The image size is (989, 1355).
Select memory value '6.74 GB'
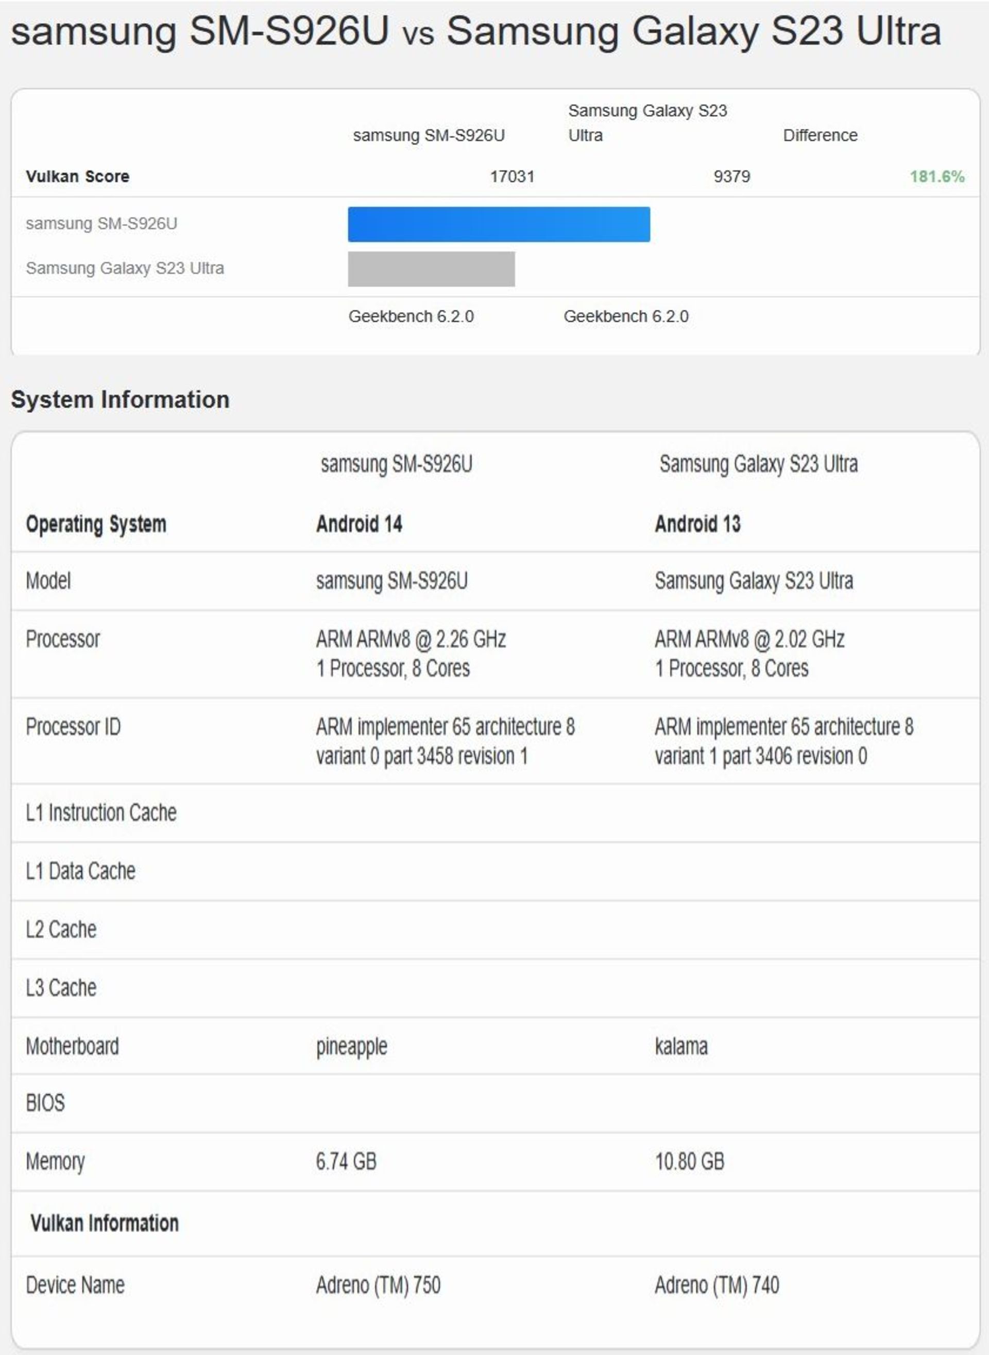click(346, 1161)
